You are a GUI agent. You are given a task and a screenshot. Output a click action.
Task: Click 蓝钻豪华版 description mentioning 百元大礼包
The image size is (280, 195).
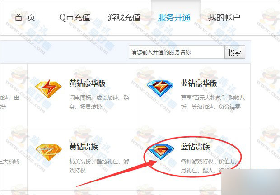pyautogui.click(x=213, y=102)
